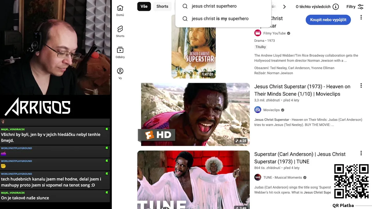Open the TUNE - Musical Moments channel name
Image resolution: width=372 pixels, height=209 pixels.
tap(282, 177)
